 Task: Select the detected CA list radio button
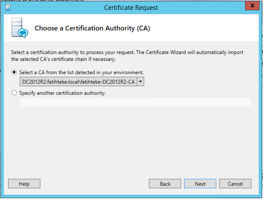pyautogui.click(x=15, y=72)
